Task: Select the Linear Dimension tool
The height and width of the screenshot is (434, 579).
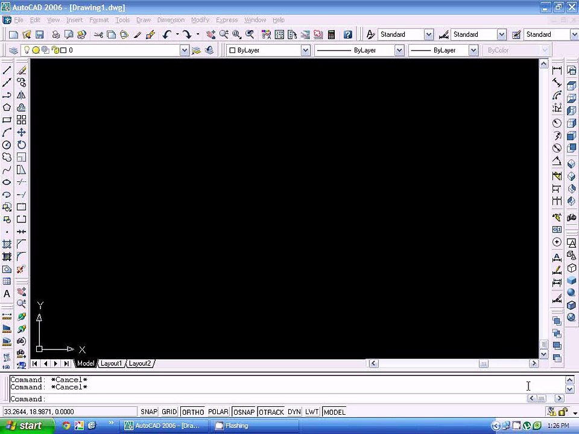Action: coord(557,70)
